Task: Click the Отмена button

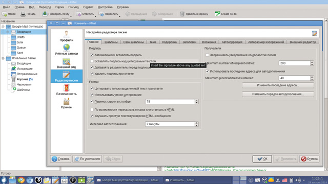Action: (x=309, y=159)
